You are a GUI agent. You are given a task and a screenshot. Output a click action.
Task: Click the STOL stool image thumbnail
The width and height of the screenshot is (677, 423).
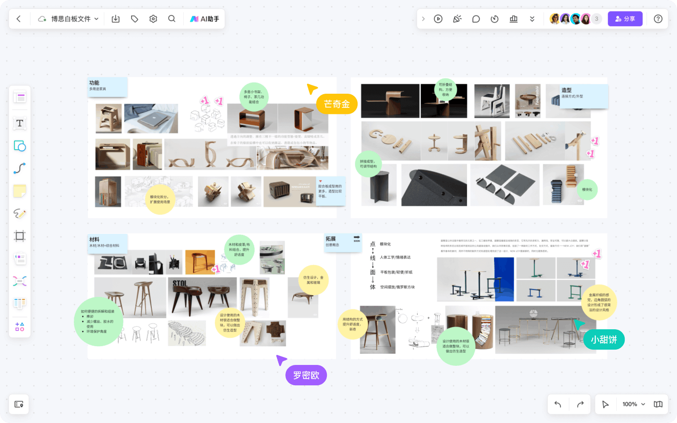pyautogui.click(x=202, y=298)
